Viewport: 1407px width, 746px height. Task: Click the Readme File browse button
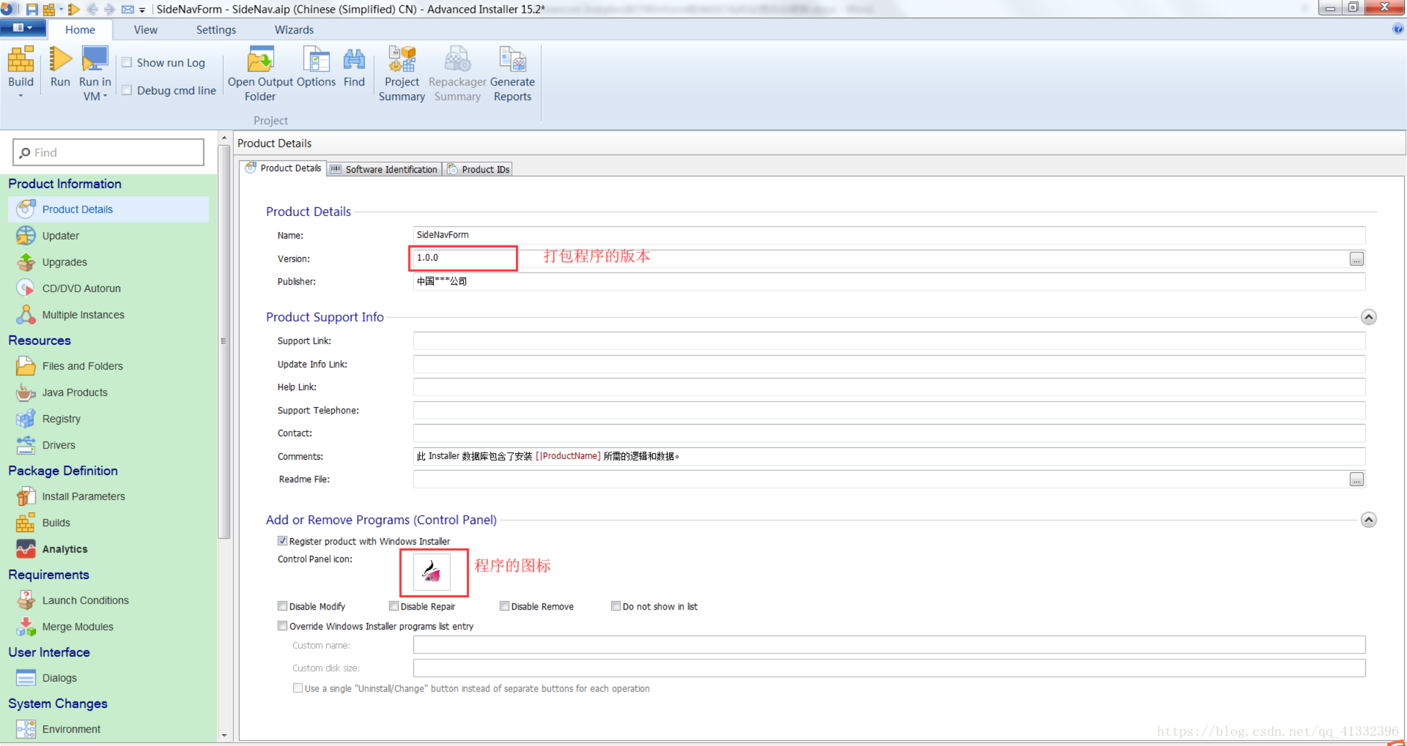click(1356, 480)
